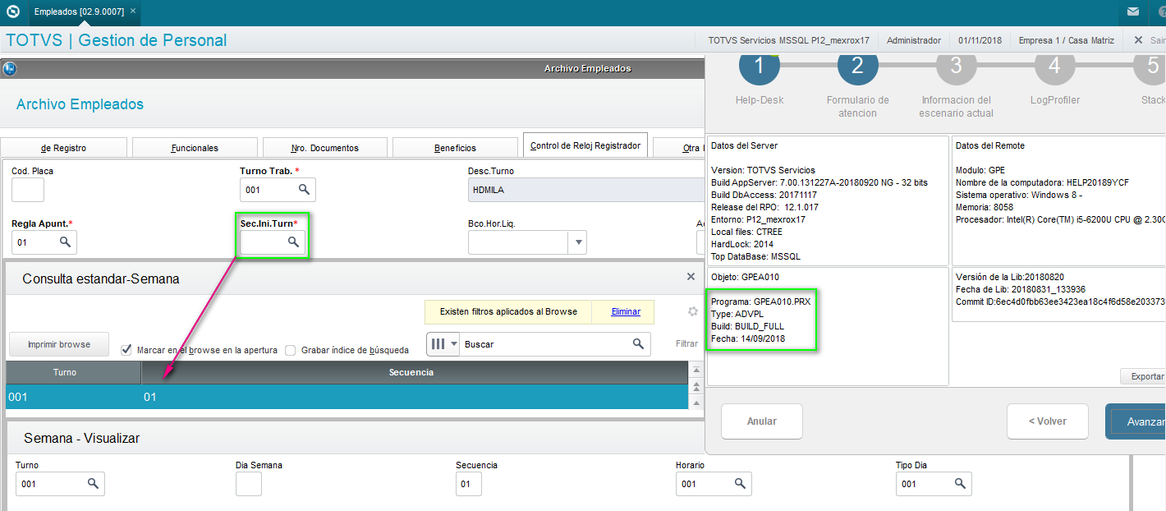
Task: Close the Consulta estandar-Semana dialog
Action: (x=691, y=277)
